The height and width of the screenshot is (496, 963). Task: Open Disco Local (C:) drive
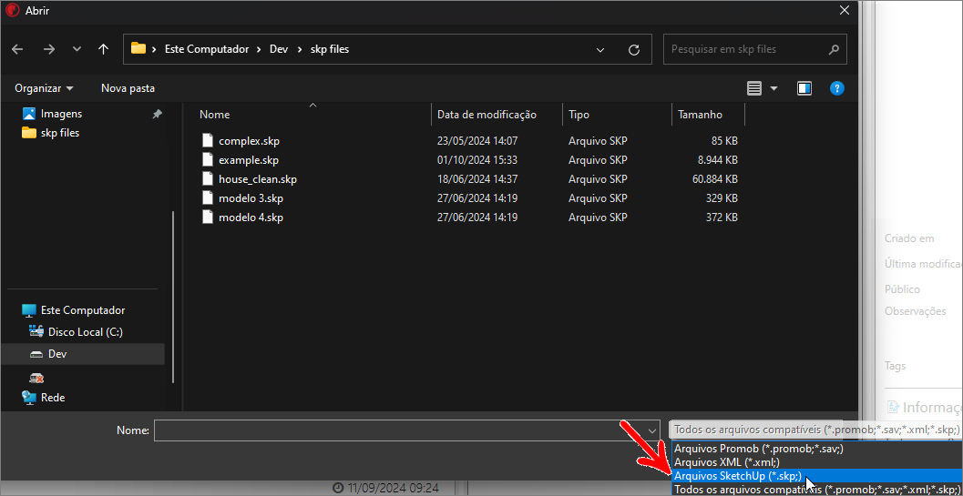pos(86,332)
